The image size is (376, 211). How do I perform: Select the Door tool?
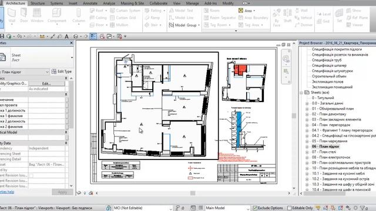point(23,16)
